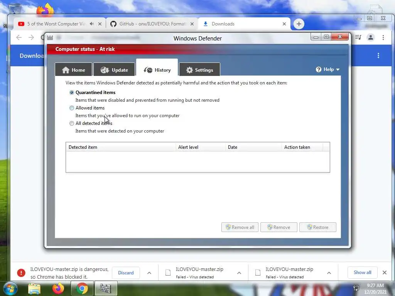Mute the YouTube tab audio icon

coord(92,24)
